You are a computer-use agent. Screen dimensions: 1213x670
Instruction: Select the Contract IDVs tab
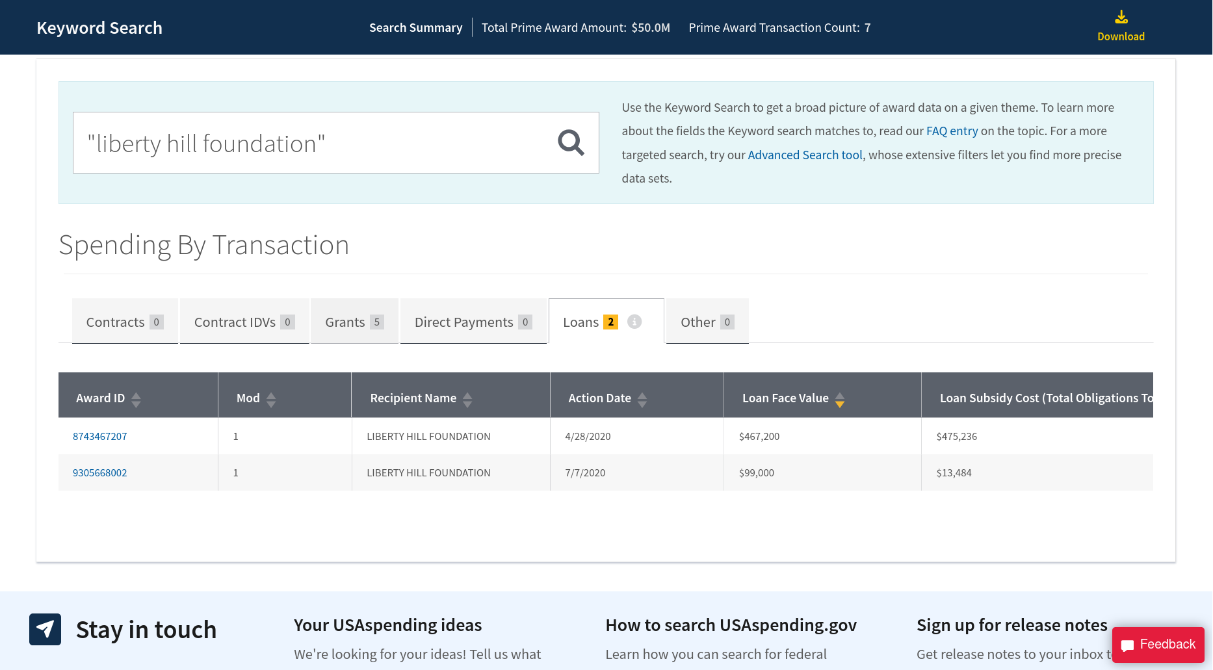point(244,322)
